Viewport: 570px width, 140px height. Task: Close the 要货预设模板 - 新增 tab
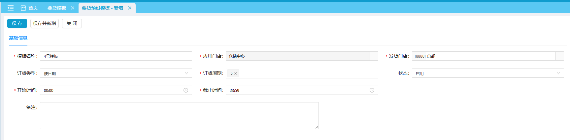point(130,8)
